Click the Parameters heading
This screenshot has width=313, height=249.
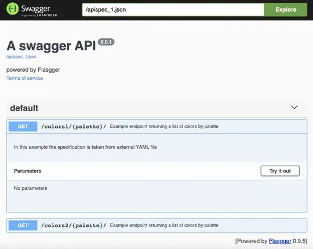tap(28, 171)
